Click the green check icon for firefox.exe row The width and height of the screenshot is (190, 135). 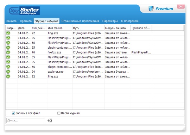[8, 52]
